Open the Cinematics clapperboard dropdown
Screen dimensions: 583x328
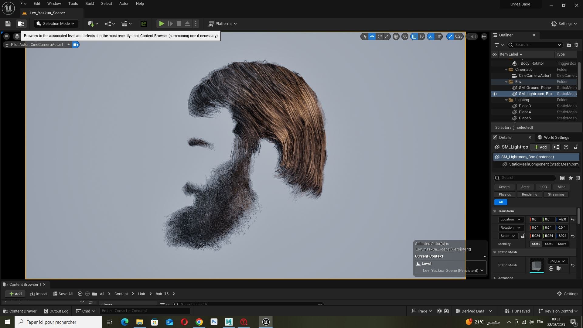pyautogui.click(x=126, y=24)
